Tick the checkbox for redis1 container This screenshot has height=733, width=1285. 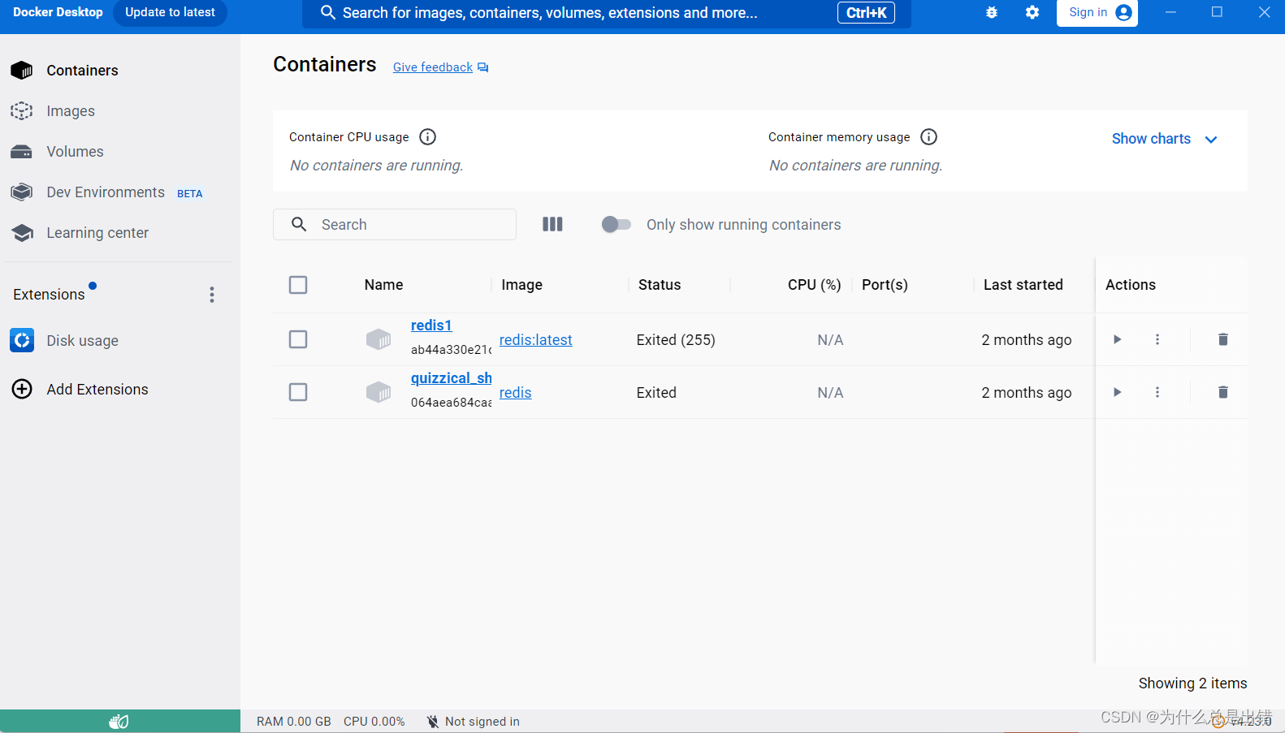[x=298, y=339]
